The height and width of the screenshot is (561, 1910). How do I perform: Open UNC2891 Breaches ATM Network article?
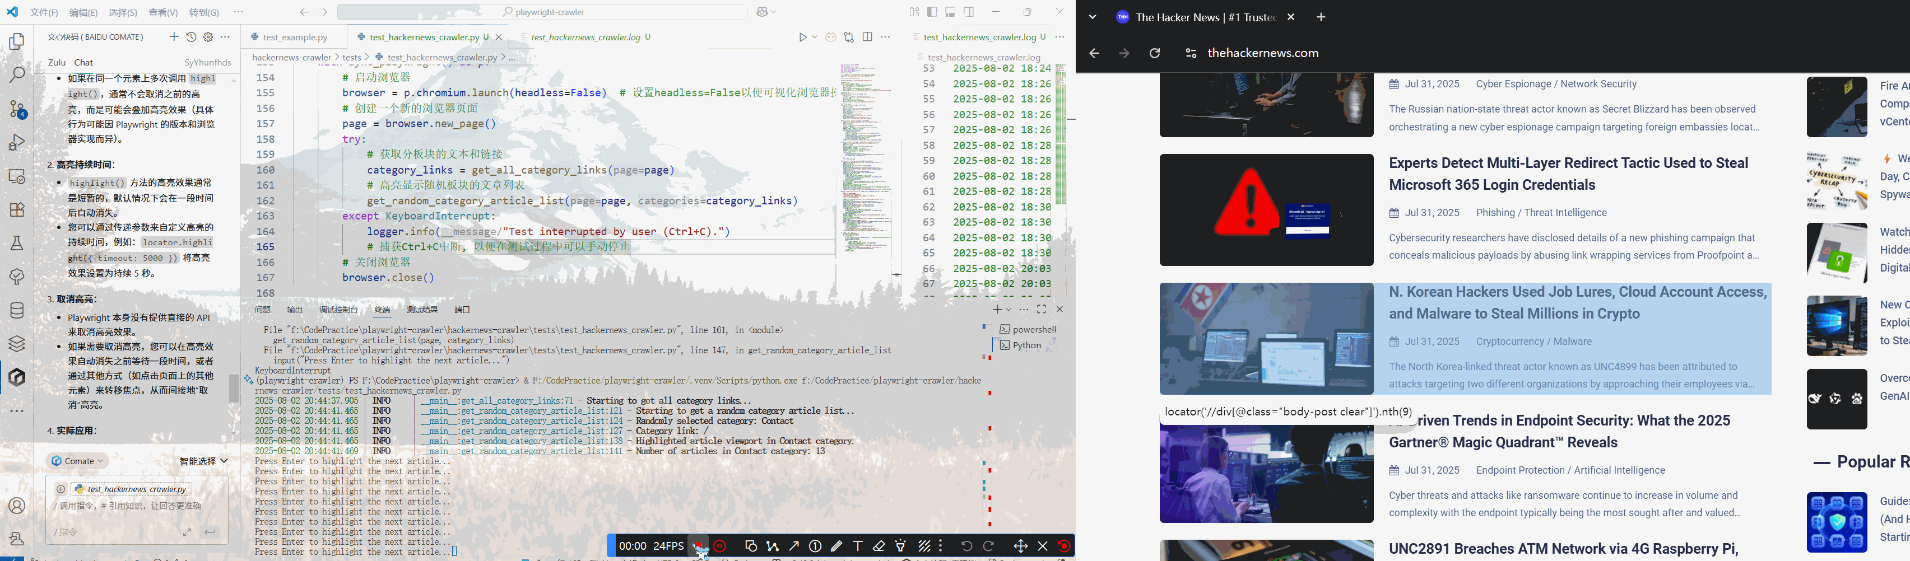1563,548
